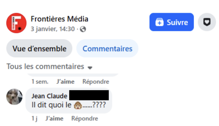The image size is (219, 126).
Task: Toggle J'aime on Jean Claude's comment
Action: click(x=54, y=119)
